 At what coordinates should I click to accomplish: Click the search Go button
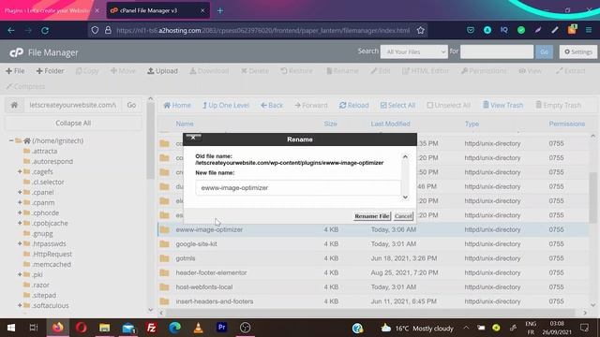(544, 51)
